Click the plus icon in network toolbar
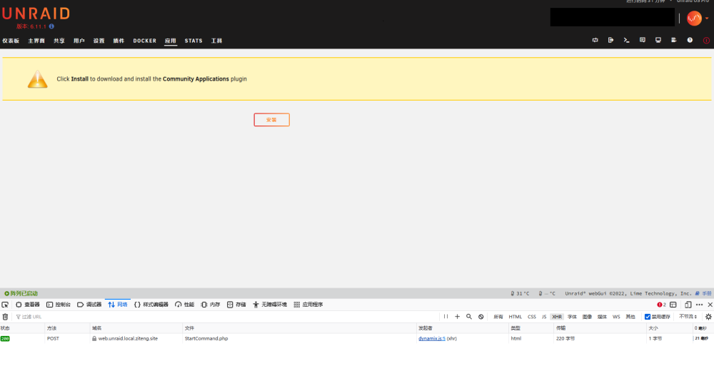The height and width of the screenshot is (371, 714). (457, 316)
